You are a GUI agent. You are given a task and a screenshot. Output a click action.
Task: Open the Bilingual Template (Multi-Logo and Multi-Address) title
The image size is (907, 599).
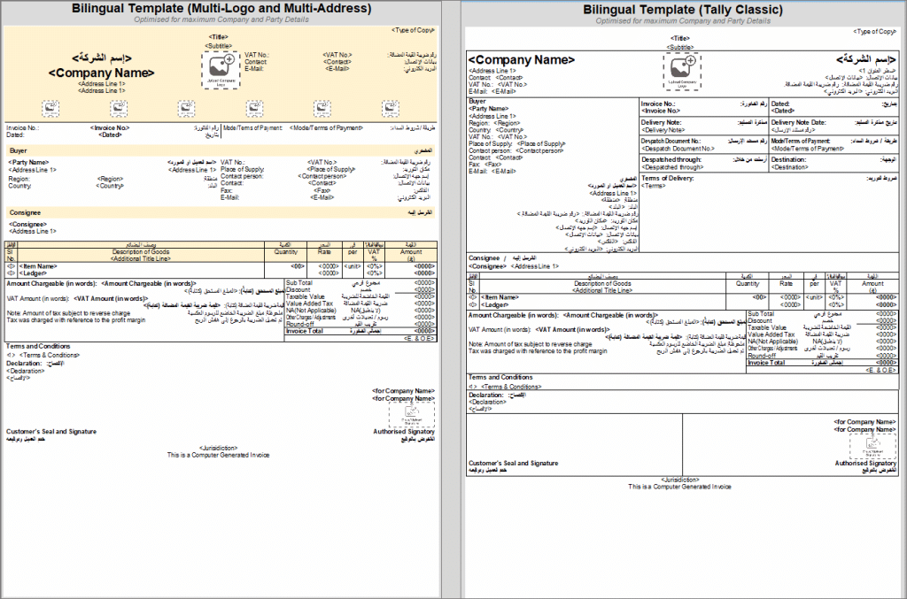coord(221,8)
